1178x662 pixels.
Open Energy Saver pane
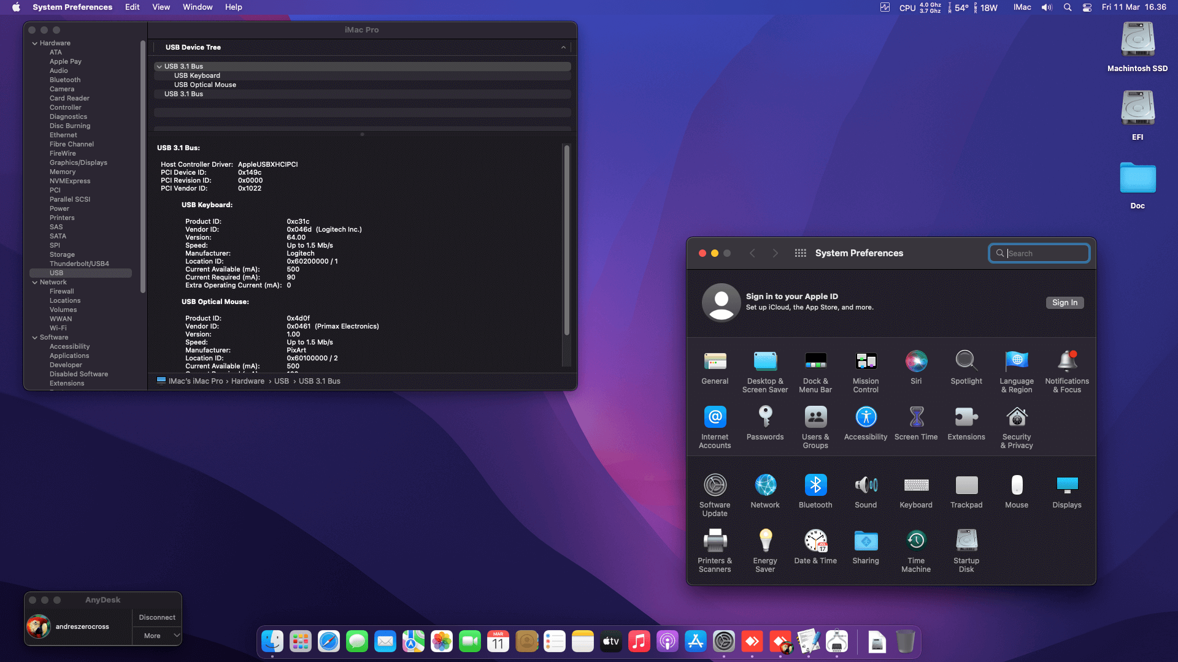(765, 552)
